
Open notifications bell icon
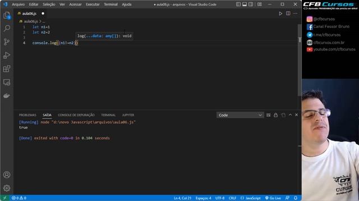296,198
